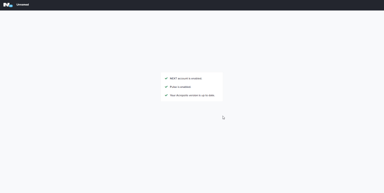
Task: Select the text NEXT account is enabled
Action: pos(186,78)
